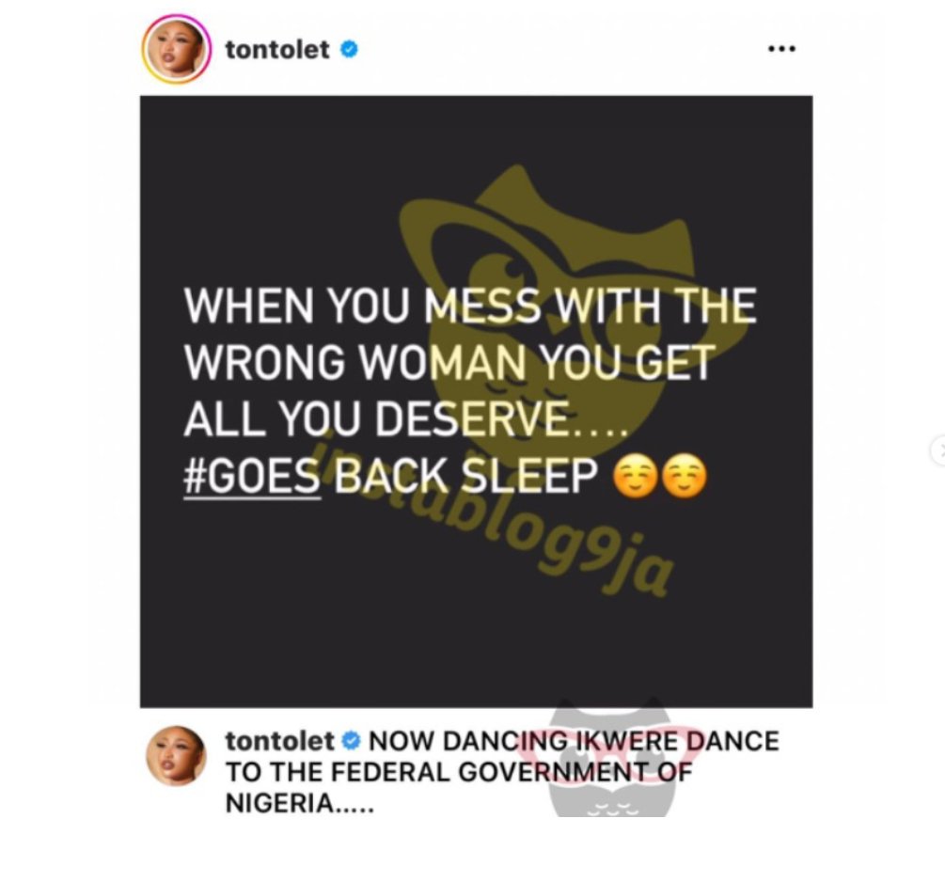Go to next slide with the right carousel arrow
The height and width of the screenshot is (882, 945).
coord(939,450)
